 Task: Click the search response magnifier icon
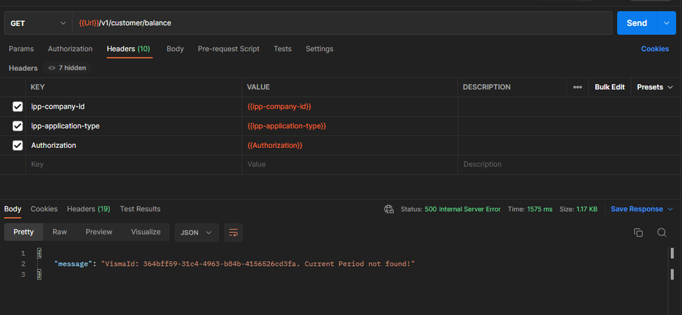point(662,232)
